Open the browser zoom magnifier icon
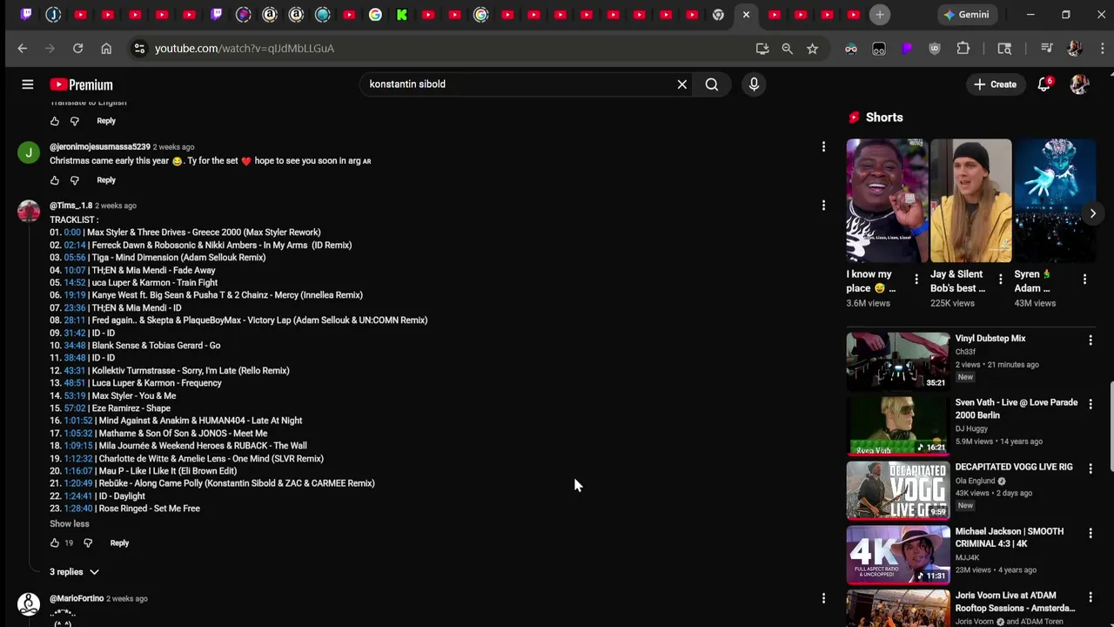The image size is (1114, 627). 787,49
